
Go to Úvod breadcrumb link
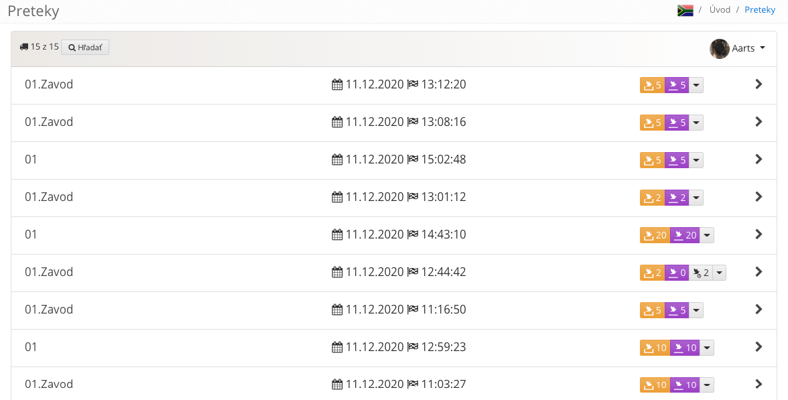pos(720,9)
